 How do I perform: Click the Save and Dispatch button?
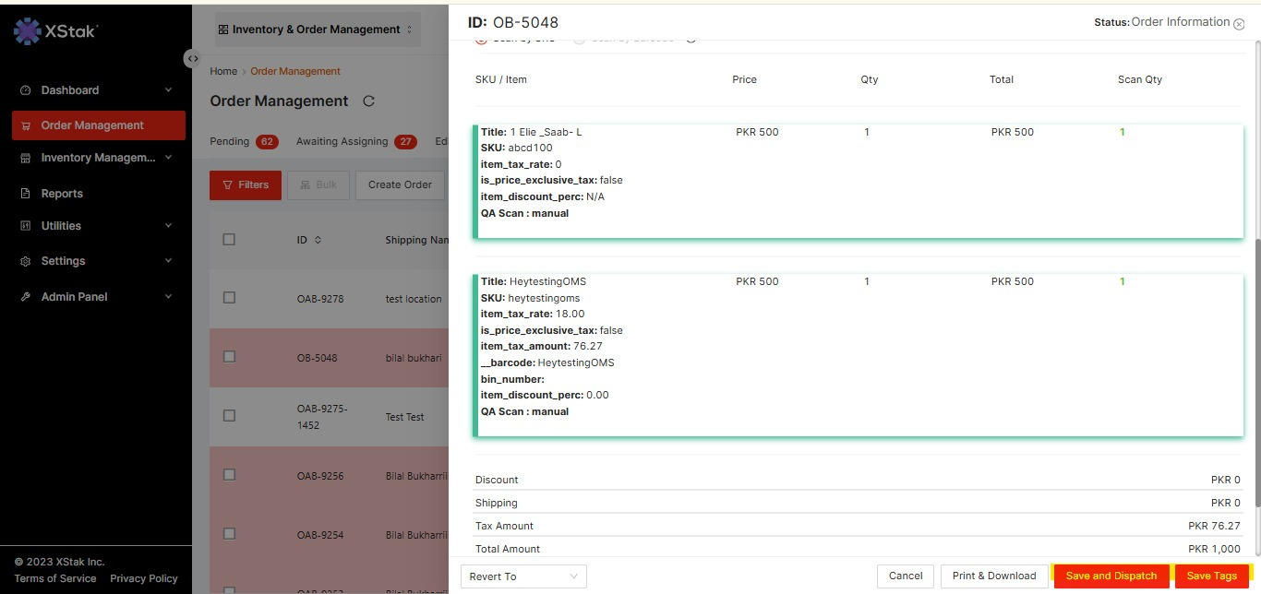(x=1111, y=576)
